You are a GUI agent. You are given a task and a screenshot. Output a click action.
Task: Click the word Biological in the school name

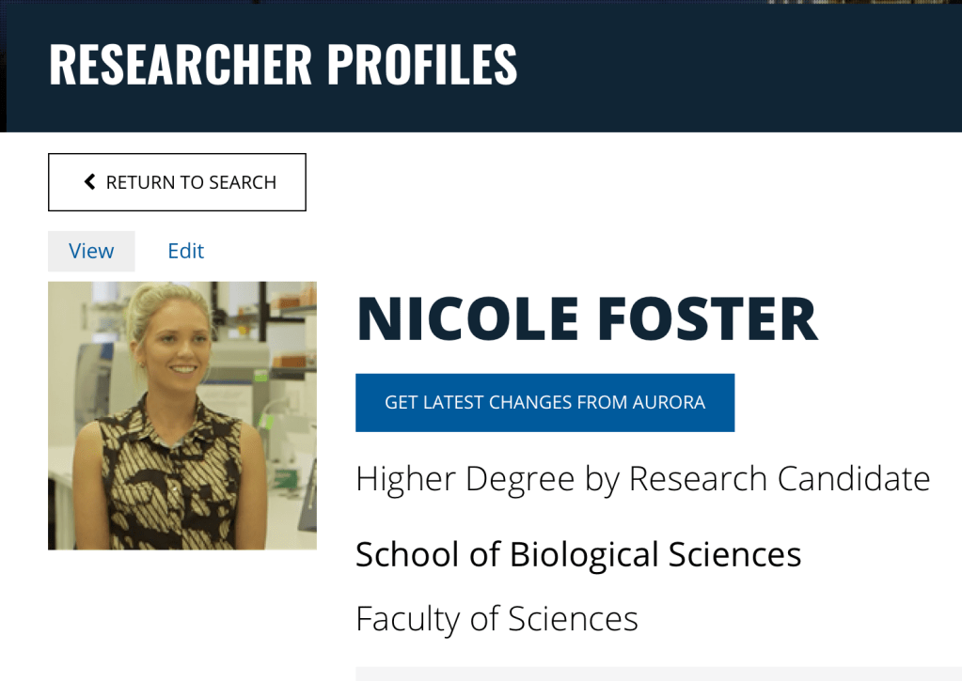tap(585, 554)
